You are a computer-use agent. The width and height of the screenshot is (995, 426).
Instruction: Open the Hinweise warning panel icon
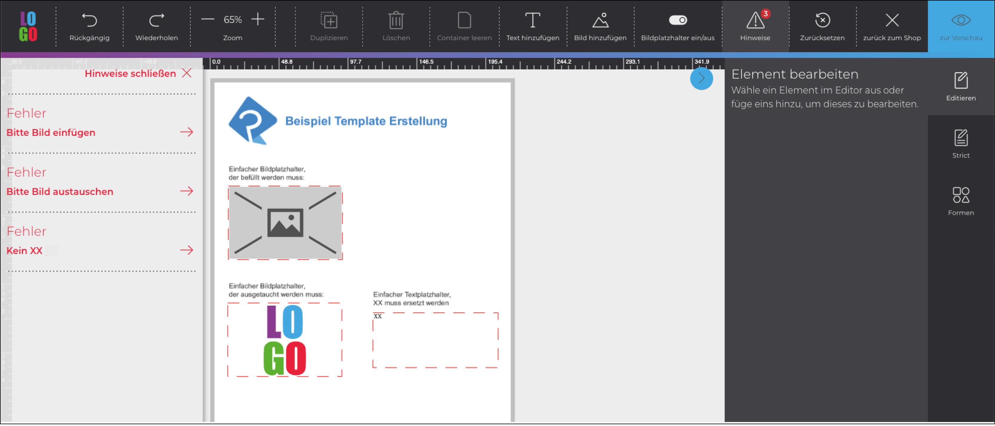pos(755,21)
